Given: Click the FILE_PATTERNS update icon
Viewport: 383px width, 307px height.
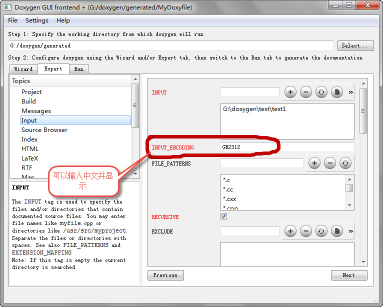Looking at the screenshot, I should [345, 163].
